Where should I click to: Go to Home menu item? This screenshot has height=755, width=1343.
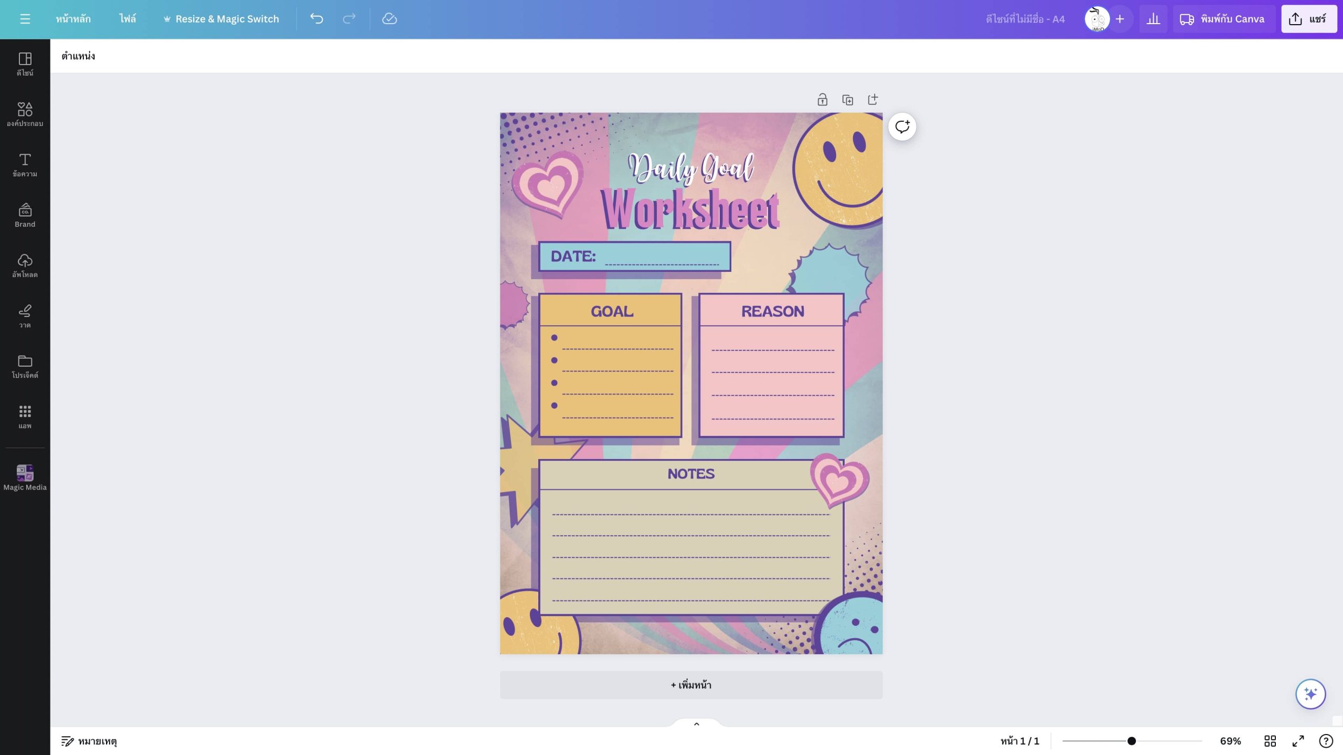(x=73, y=19)
